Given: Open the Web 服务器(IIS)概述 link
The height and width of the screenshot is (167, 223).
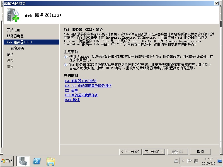Looking at the screenshot, I should click(x=81, y=81).
